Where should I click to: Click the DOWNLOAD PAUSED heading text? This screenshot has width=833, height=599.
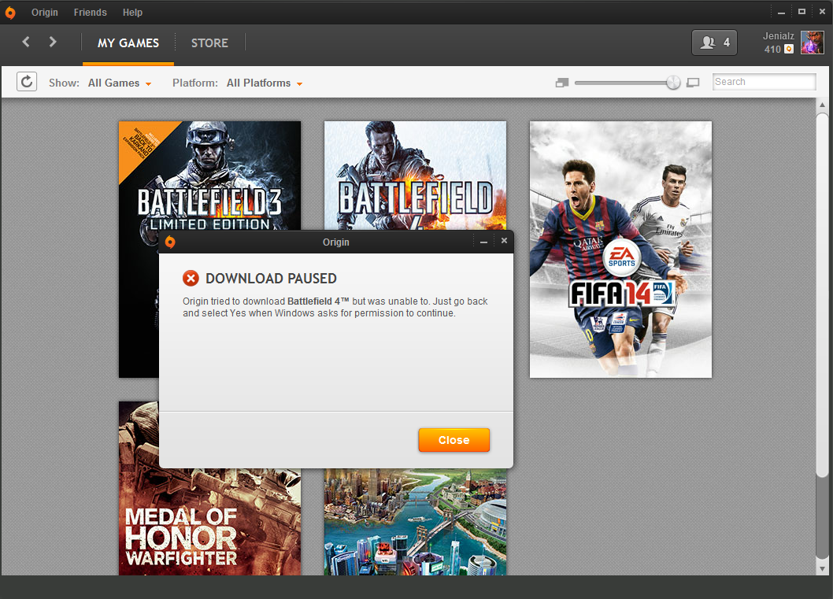(271, 279)
